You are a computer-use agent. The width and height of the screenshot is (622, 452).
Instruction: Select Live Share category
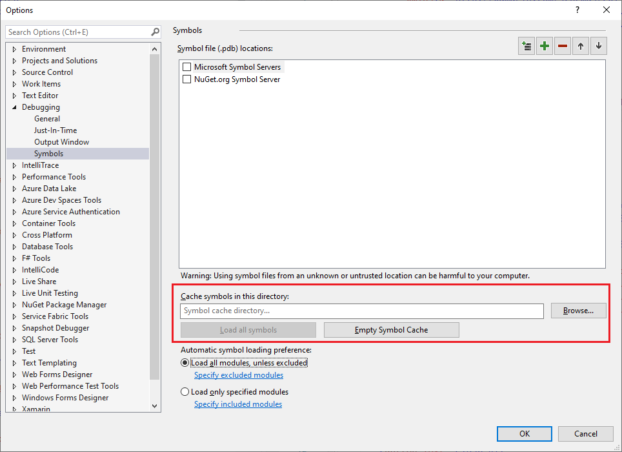(39, 282)
